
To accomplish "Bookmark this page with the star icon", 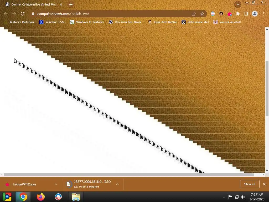I will 202,14.
